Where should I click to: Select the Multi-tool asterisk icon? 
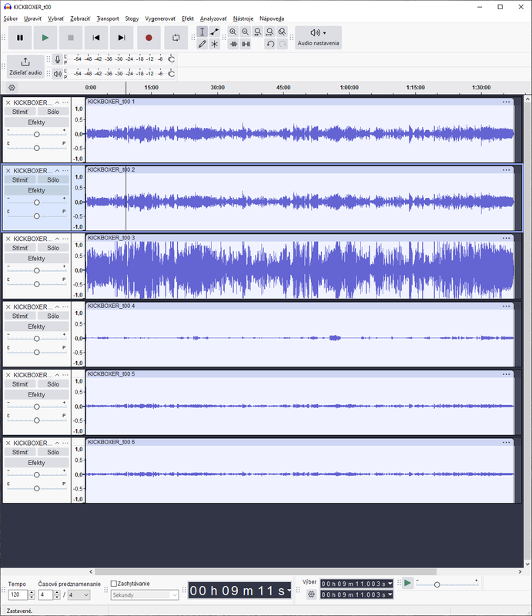[214, 44]
